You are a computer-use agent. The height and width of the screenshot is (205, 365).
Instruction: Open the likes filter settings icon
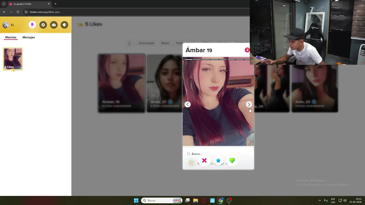pyautogui.click(x=129, y=43)
